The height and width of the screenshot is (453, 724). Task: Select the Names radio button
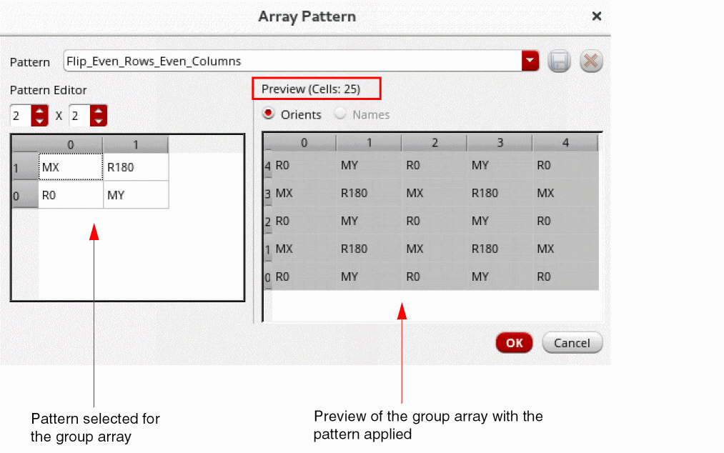pos(341,114)
